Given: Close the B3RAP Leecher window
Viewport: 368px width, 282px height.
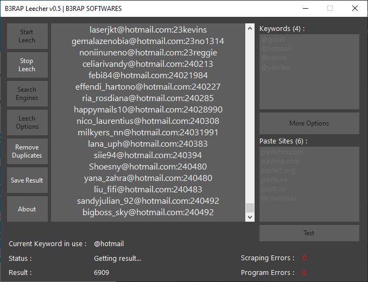Looking at the screenshot, I should point(355,9).
